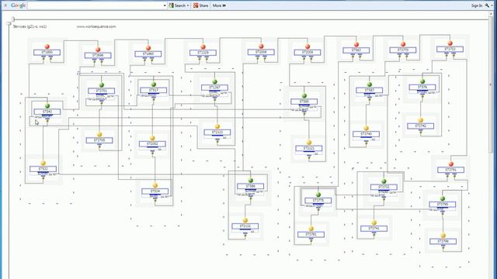This screenshot has height=279, width=497.
Task: Click the yellow status ball above ST3796
Action: point(443,236)
